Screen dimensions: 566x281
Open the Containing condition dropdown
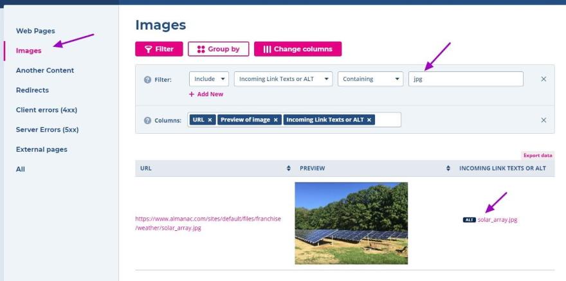tap(370, 79)
